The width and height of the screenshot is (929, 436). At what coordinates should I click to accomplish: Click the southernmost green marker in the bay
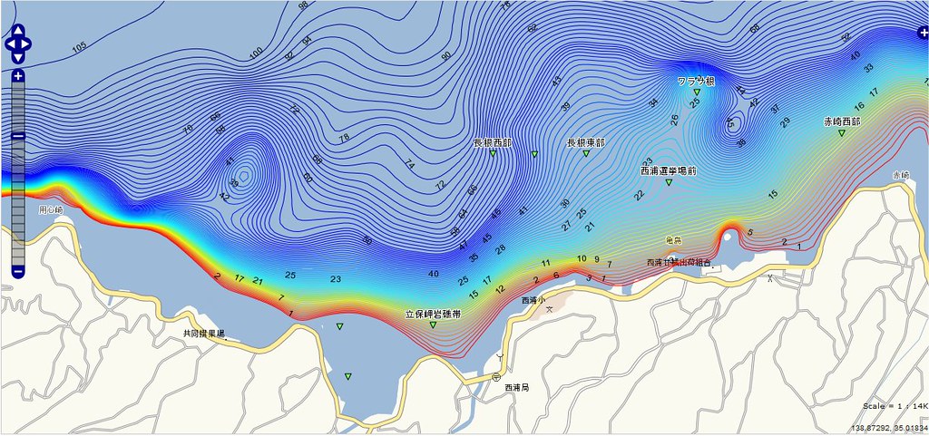(x=347, y=376)
